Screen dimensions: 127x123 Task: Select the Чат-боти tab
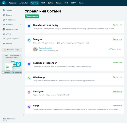pos(35,3)
